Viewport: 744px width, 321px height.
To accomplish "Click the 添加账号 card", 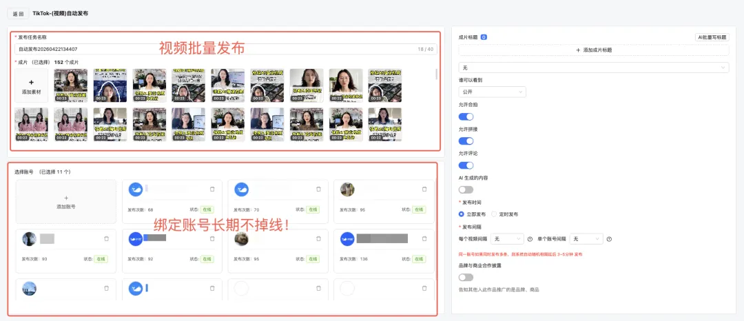I will [x=66, y=202].
